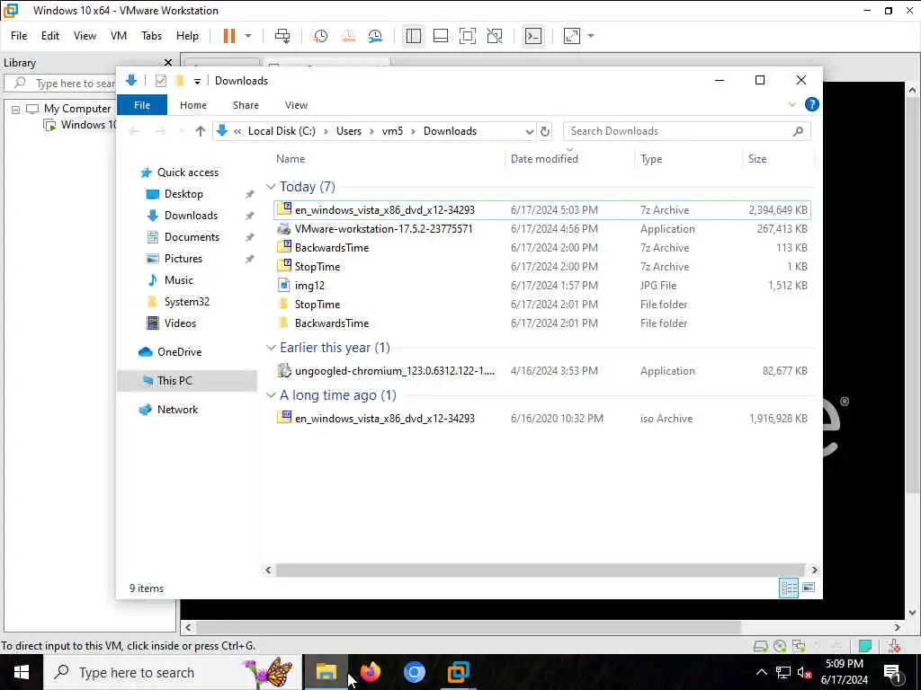
Task: Open the VMware Tabs menu
Action: coord(151,36)
